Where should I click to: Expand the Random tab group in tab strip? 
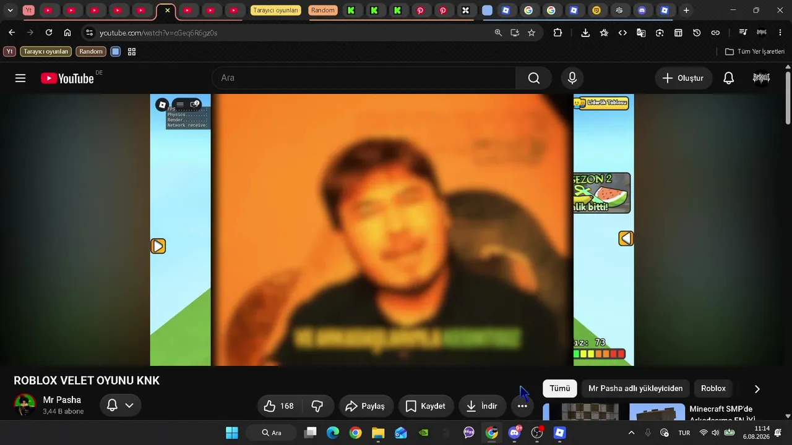(x=323, y=11)
